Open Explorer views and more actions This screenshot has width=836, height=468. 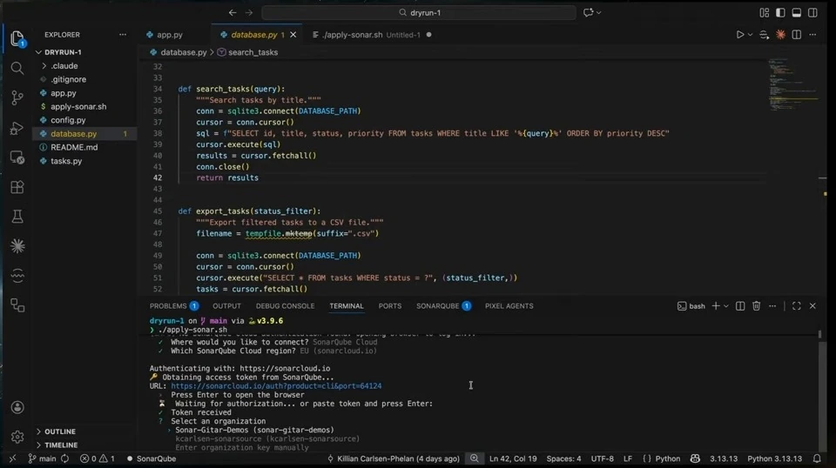(x=123, y=35)
